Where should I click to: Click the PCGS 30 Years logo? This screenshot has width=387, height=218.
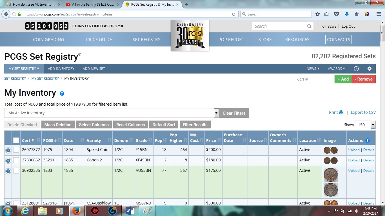click(x=190, y=35)
